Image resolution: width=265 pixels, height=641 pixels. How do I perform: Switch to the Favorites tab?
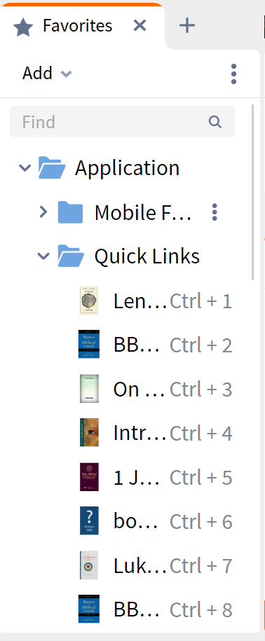(x=77, y=26)
